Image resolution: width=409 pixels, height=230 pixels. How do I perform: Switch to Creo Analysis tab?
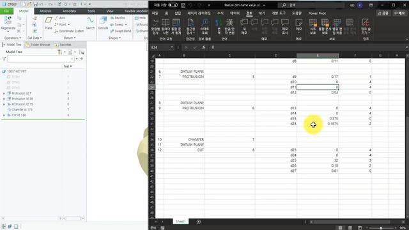coord(45,11)
